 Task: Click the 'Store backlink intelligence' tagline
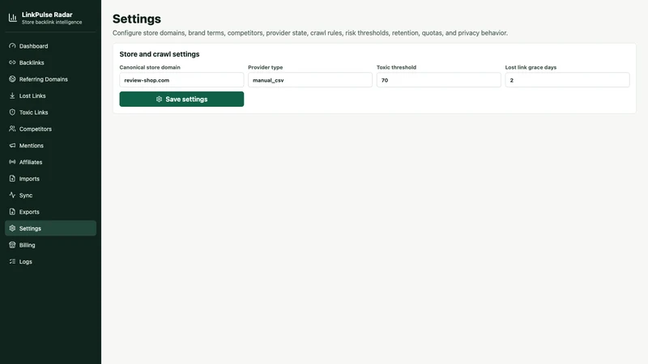click(x=52, y=23)
